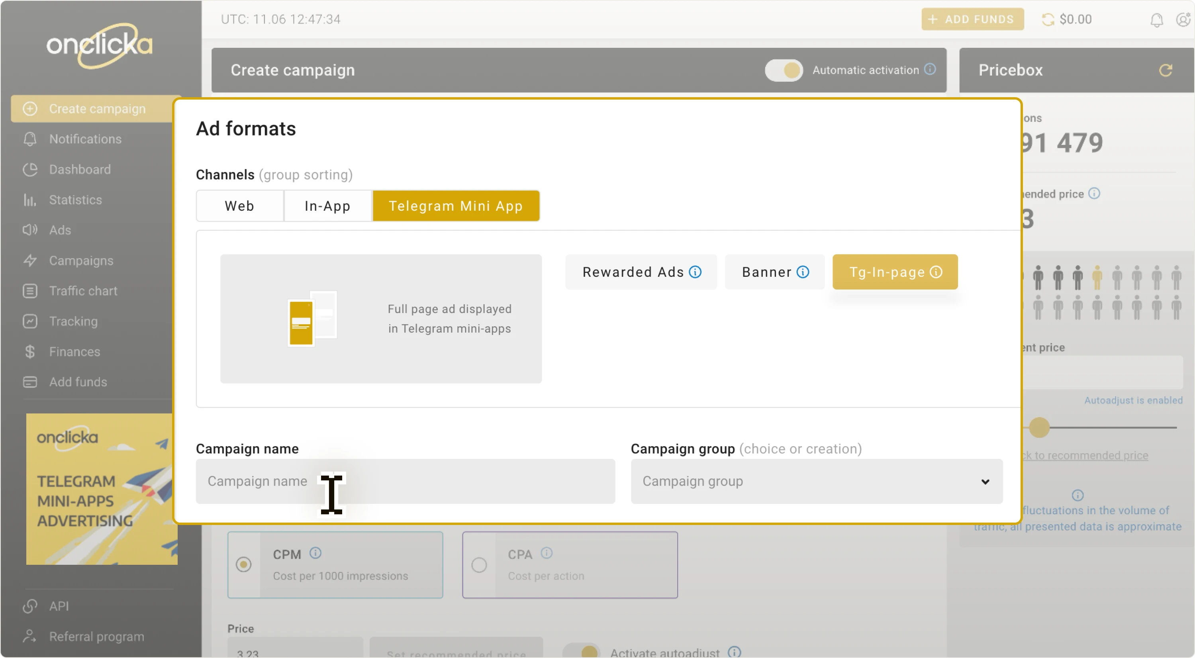Open the Campaign group dropdown

point(985,482)
